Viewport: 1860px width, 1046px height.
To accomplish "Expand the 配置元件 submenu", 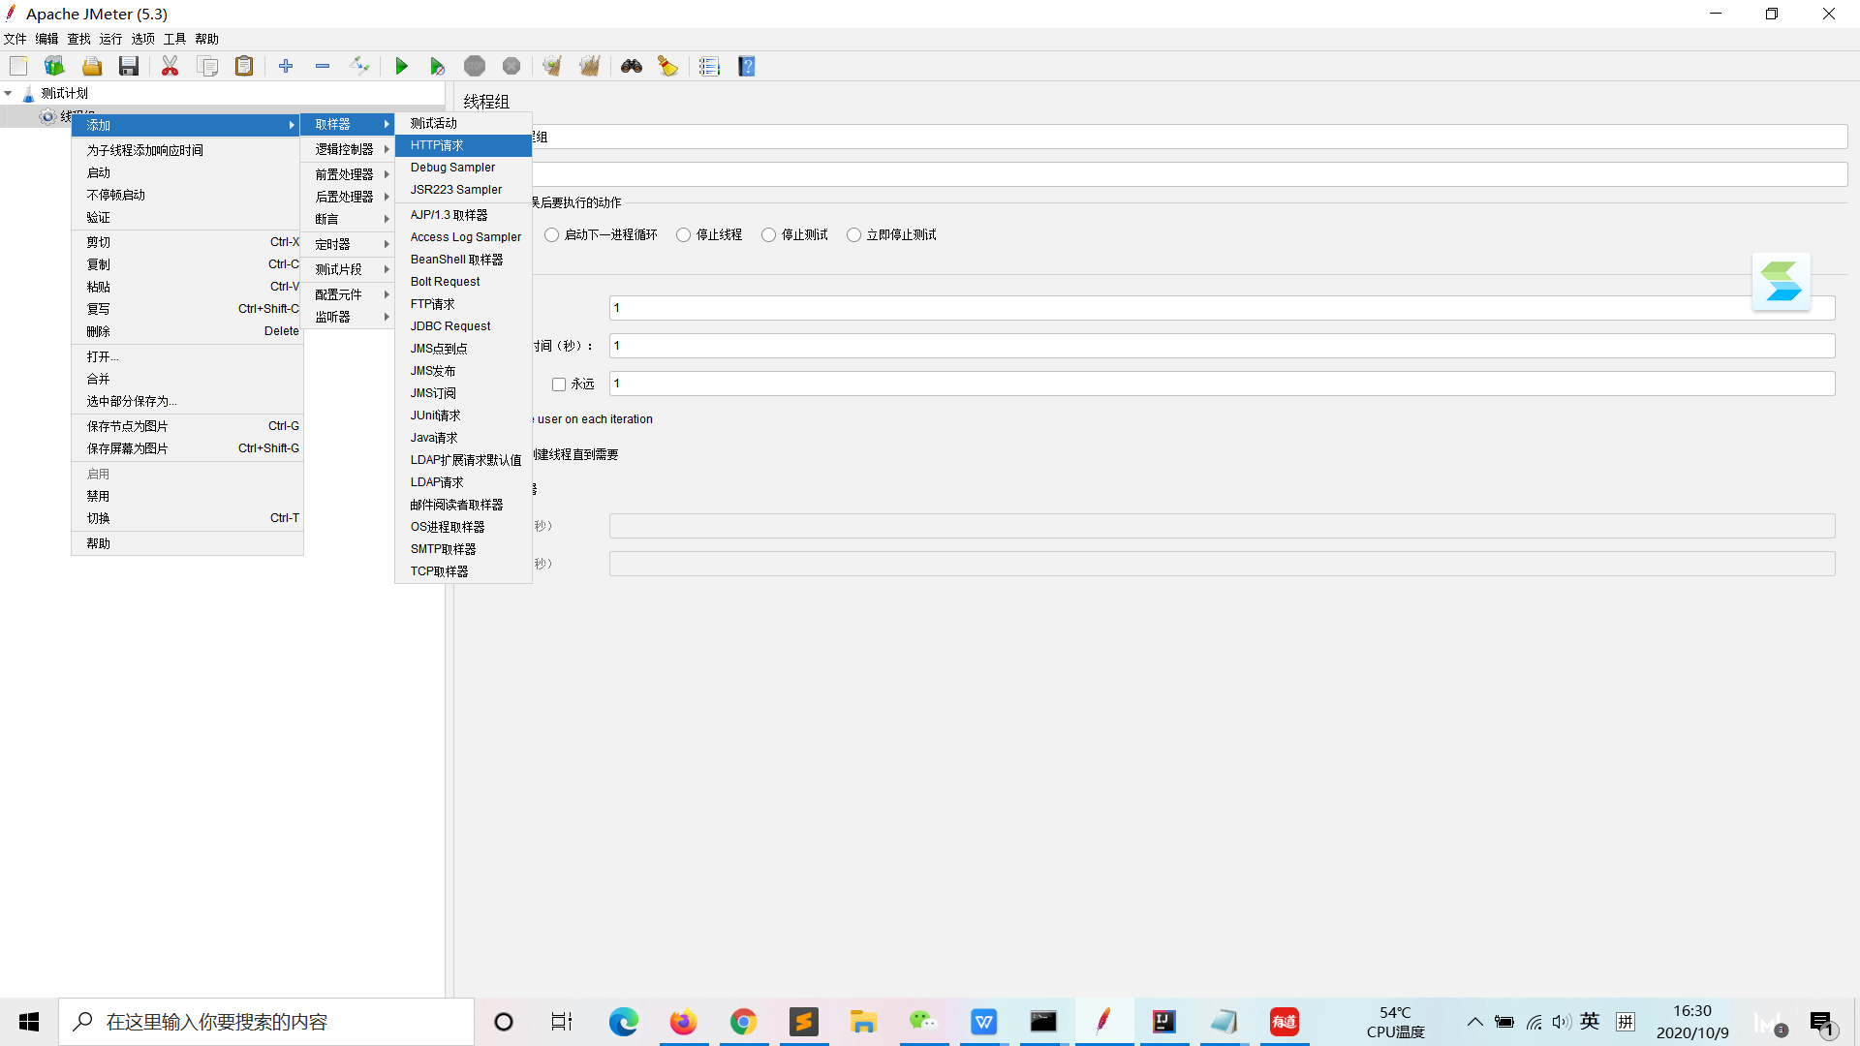I will click(x=348, y=294).
